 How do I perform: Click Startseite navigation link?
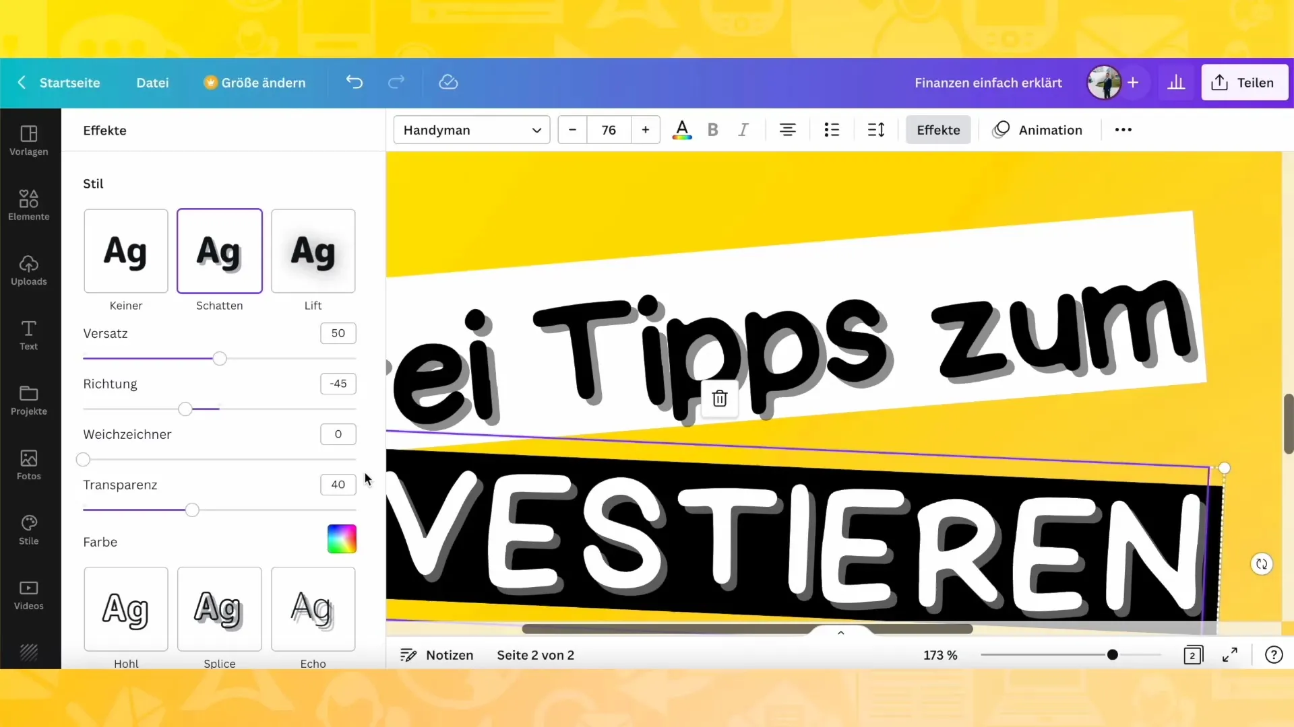tap(69, 83)
